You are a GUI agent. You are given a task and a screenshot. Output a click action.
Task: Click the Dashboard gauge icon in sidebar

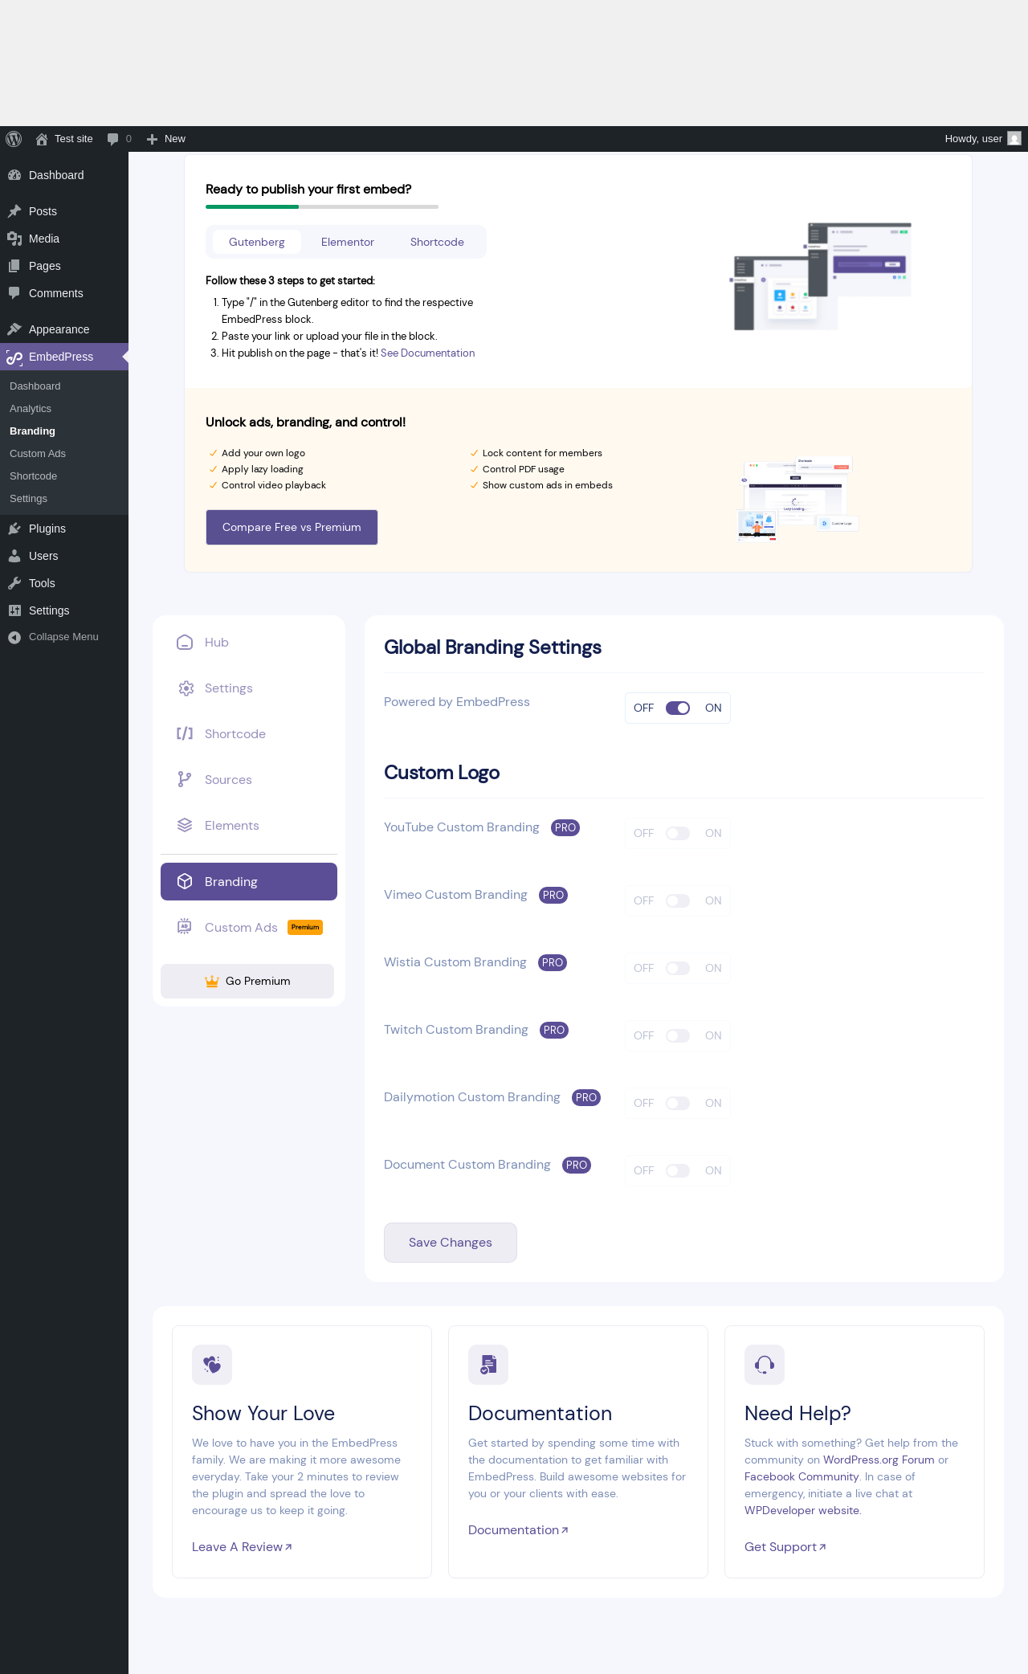coord(14,175)
